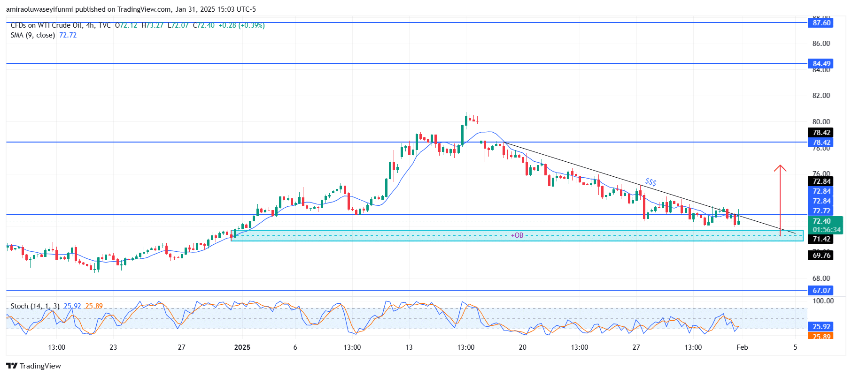Click the 80.00 price axis tick
852x376 pixels.
[821, 122]
